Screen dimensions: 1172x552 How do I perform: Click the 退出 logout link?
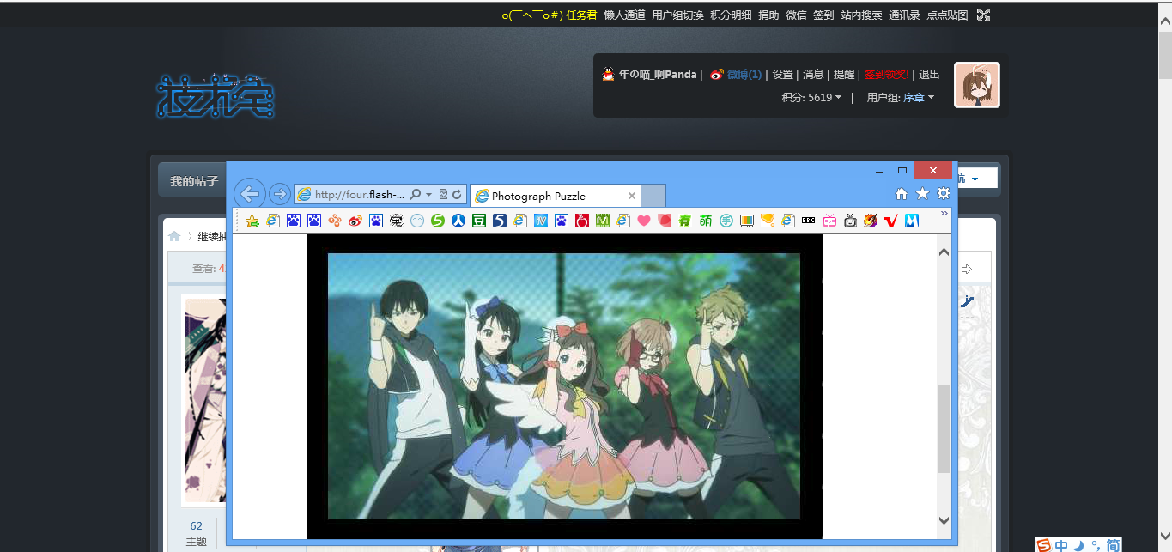tap(929, 75)
